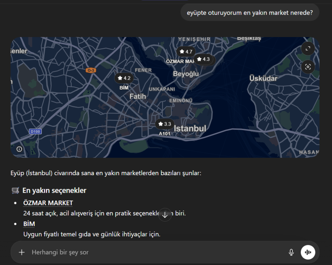Viewport: 332px width, 265px height.
Task: Select the BİM 4.2 rating pin
Action: tap(123, 78)
